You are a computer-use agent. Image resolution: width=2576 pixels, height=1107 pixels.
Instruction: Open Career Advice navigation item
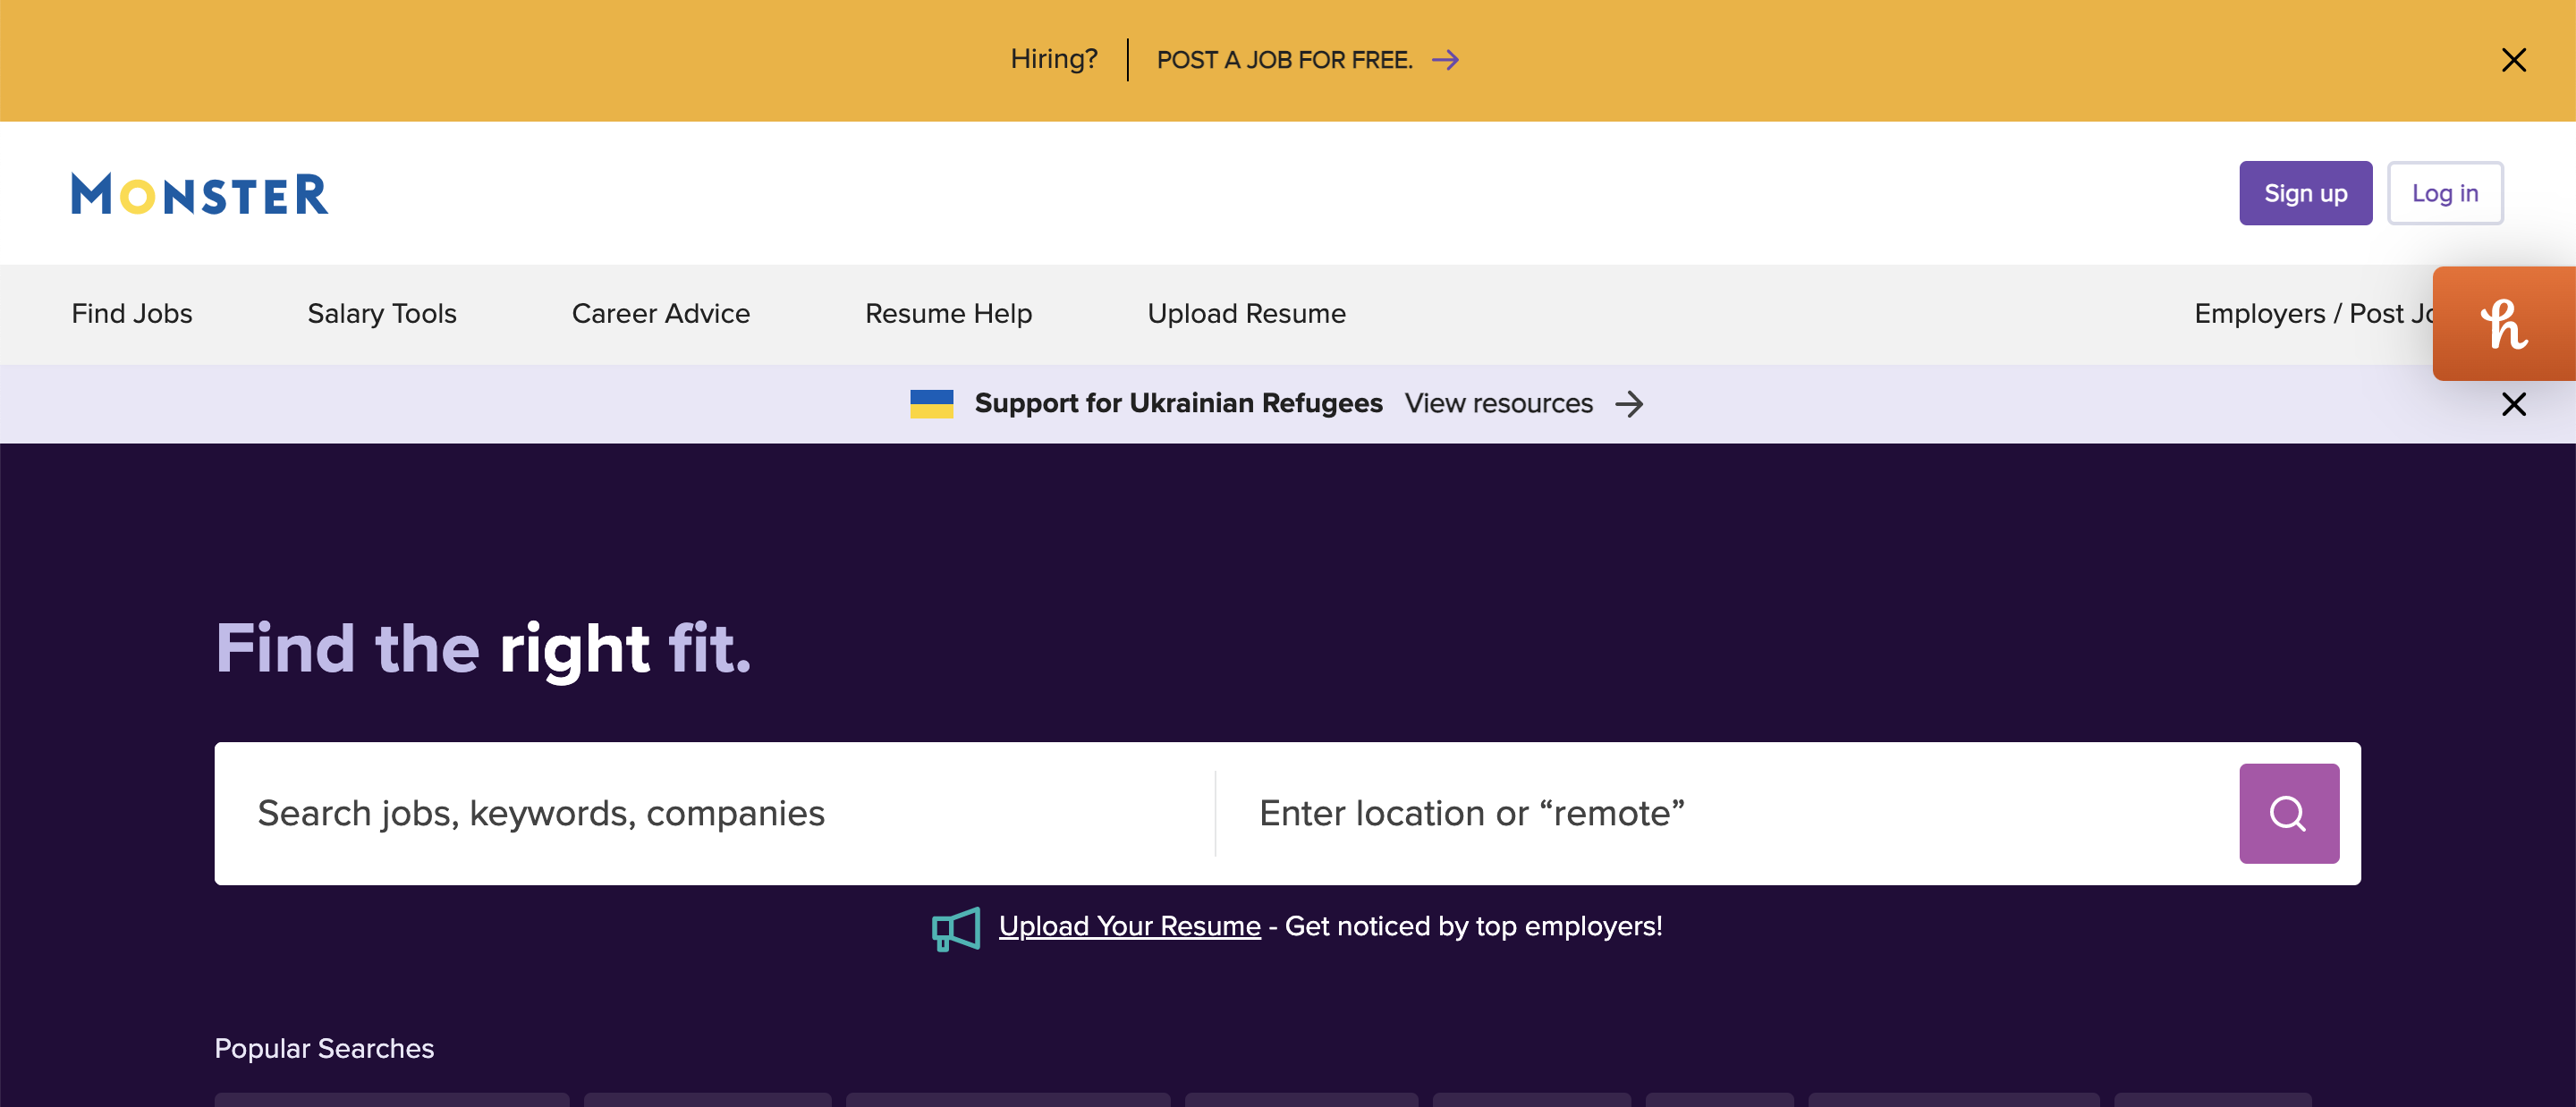point(661,314)
